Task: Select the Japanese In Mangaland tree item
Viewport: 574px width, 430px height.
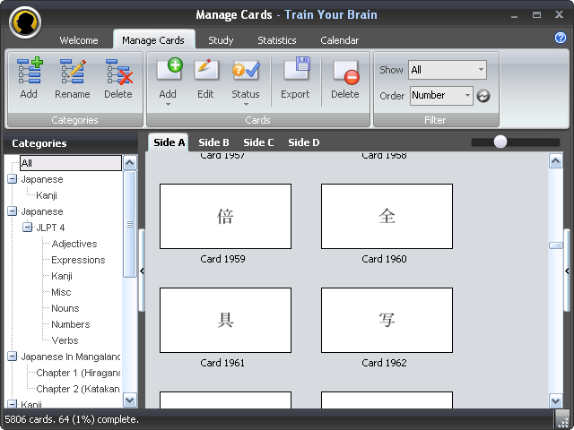Action: [x=71, y=357]
